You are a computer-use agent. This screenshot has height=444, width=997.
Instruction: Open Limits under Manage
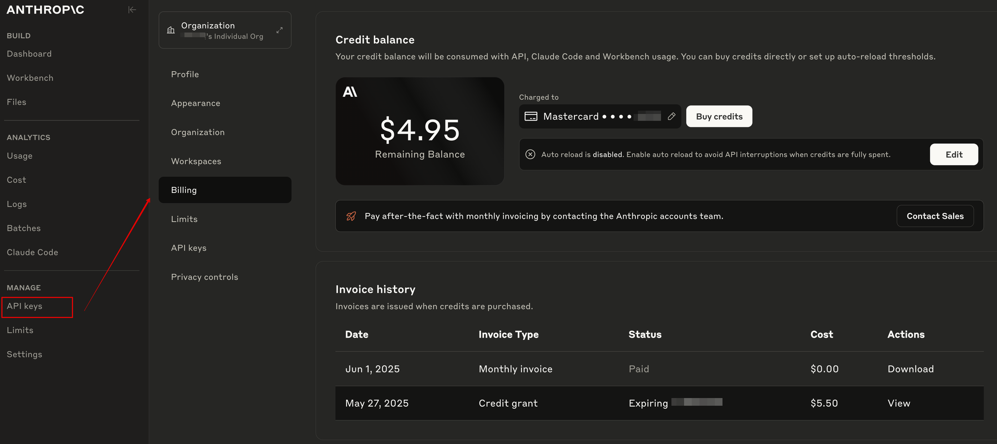tap(20, 330)
